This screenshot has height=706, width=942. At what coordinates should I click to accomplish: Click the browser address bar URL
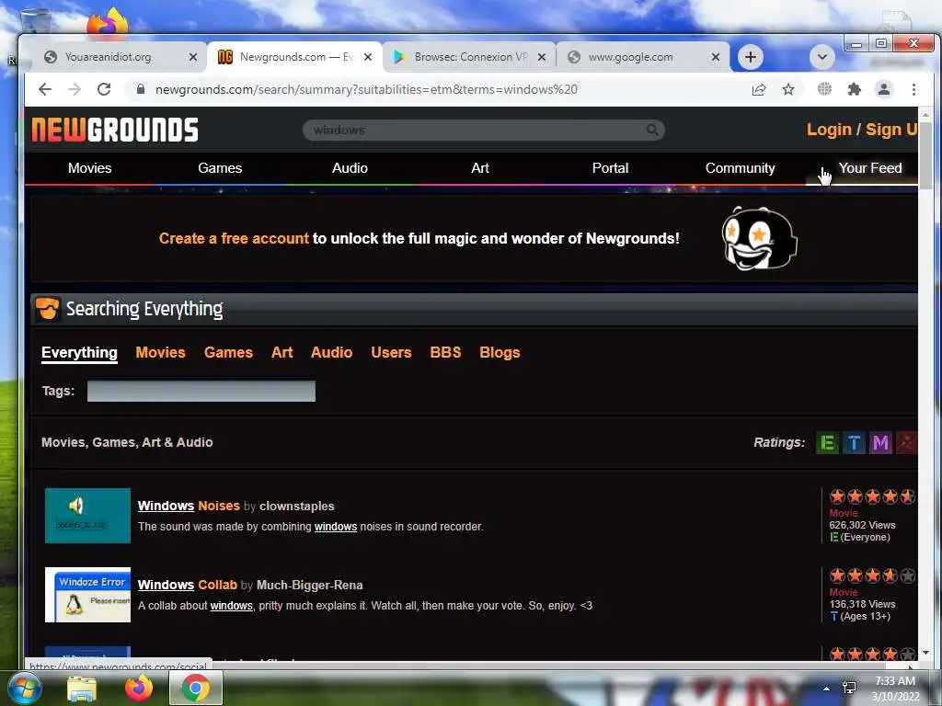point(366,89)
